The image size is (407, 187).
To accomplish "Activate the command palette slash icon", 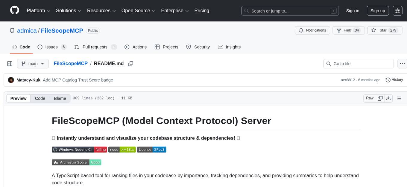I will (x=333, y=10).
